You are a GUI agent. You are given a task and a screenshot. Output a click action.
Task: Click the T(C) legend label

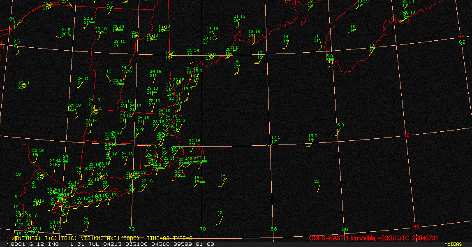(x=51, y=238)
